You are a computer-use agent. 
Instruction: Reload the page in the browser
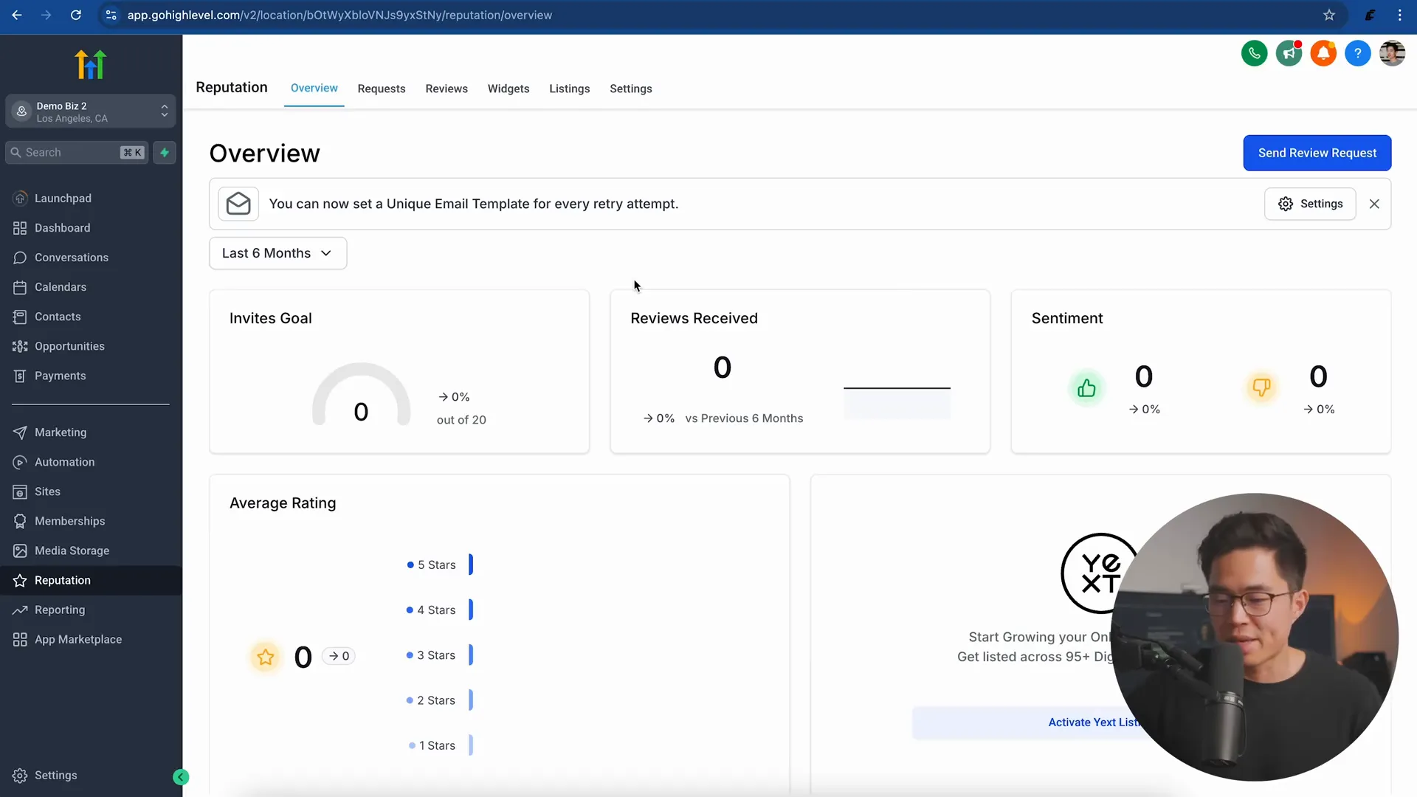76,15
